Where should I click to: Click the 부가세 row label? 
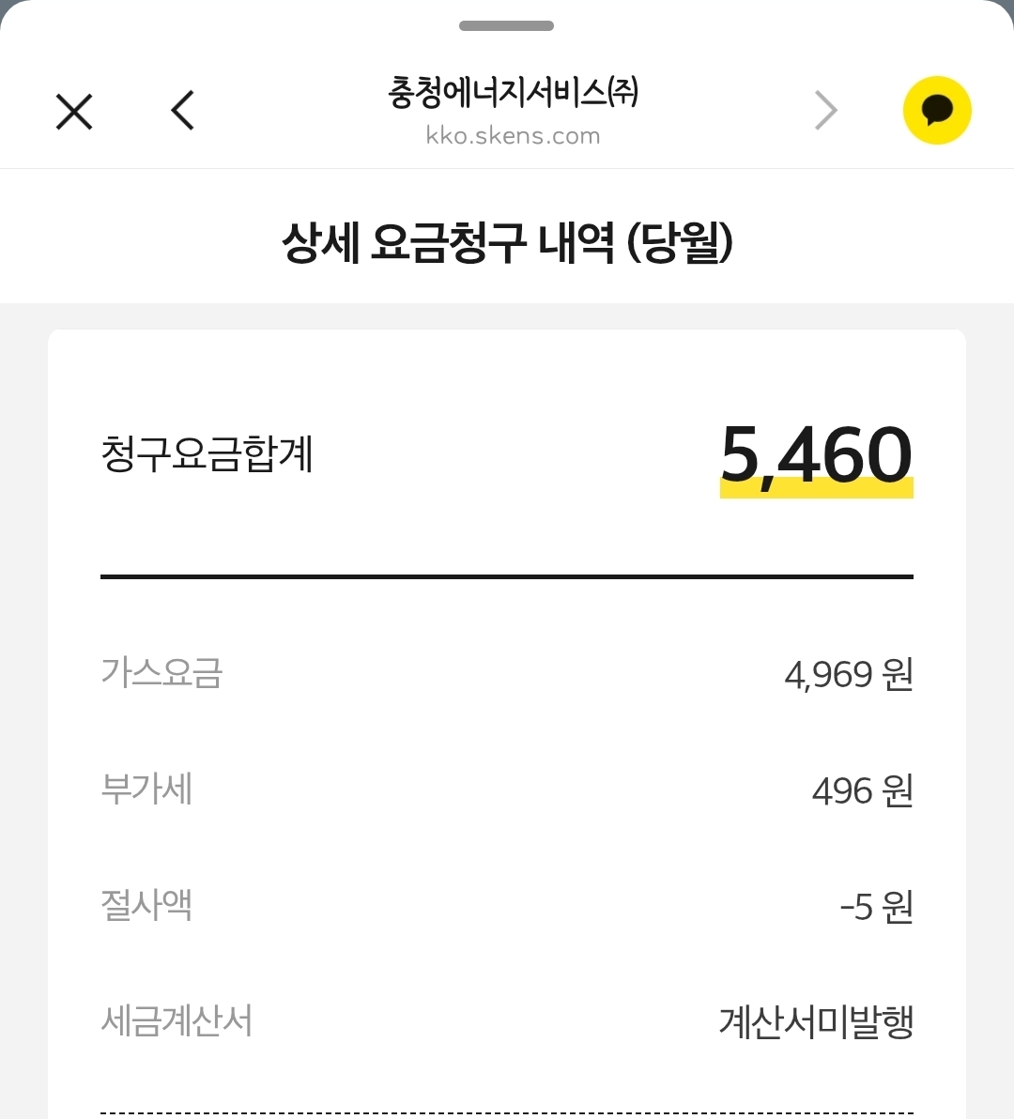[146, 789]
